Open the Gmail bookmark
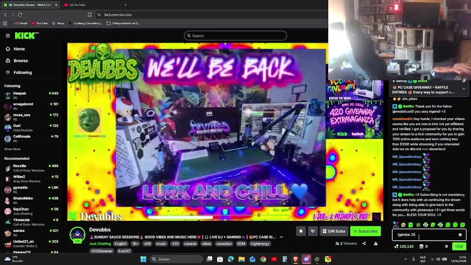471x265 pixels. [21, 23]
